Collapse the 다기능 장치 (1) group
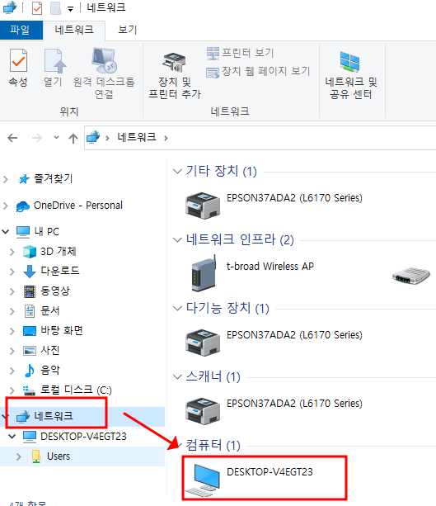This screenshot has width=436, height=506. (x=177, y=308)
